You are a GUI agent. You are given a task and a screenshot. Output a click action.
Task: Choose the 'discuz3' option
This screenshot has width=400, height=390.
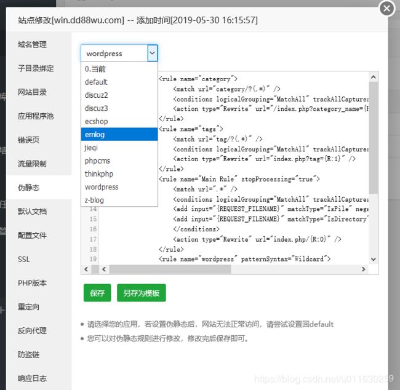coord(119,108)
